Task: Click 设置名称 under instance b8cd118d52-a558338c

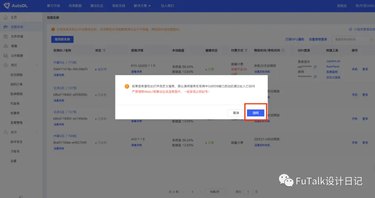Action: point(59,100)
